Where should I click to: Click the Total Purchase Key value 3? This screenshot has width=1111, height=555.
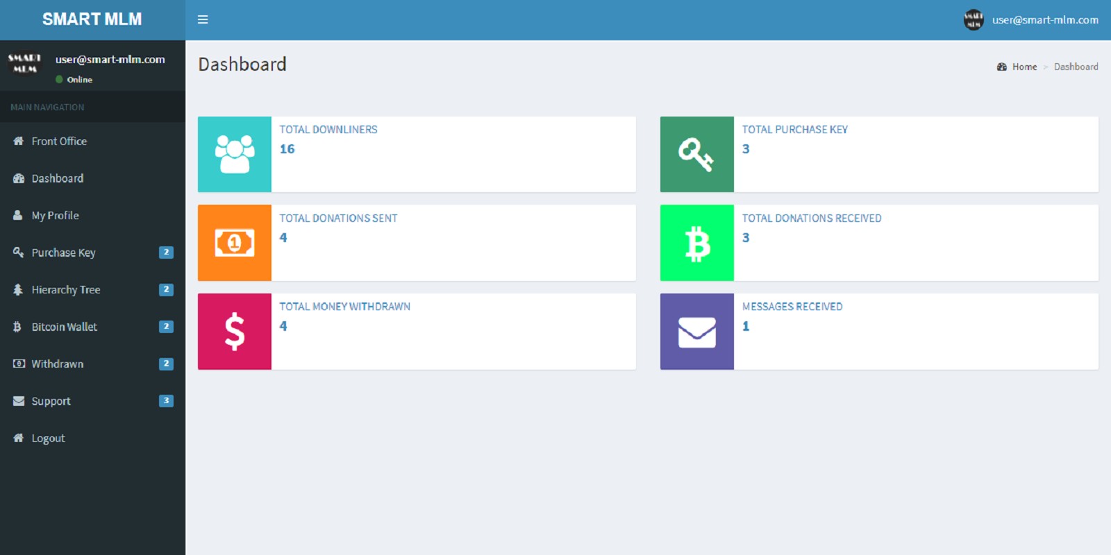click(746, 149)
